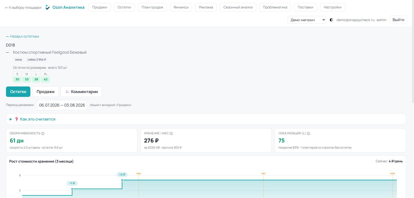Open the date range field 06.07.2026 — 03.08.2026

tap(62, 105)
